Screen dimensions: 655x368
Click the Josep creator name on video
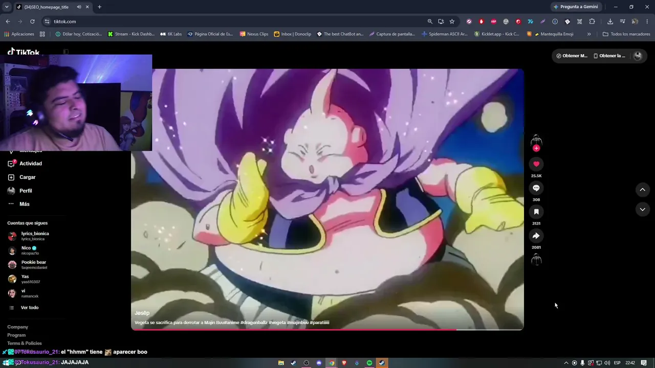pyautogui.click(x=142, y=313)
